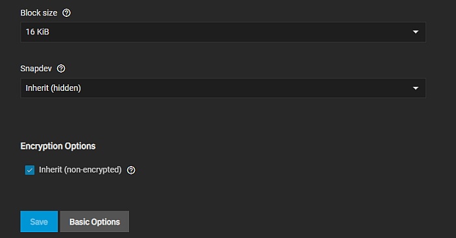Screen dimensions: 456x238
Task: Expand the Snapdev combo box
Action: 223,88
